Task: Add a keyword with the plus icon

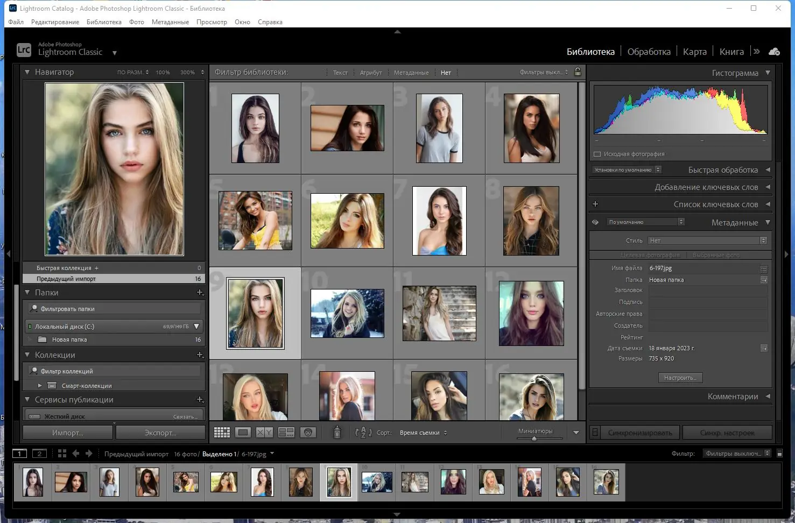Action: tap(595, 204)
